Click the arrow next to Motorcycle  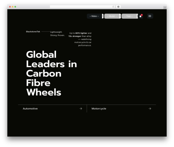150,108
